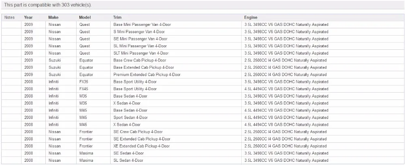Click the Model column header

tap(85, 17)
